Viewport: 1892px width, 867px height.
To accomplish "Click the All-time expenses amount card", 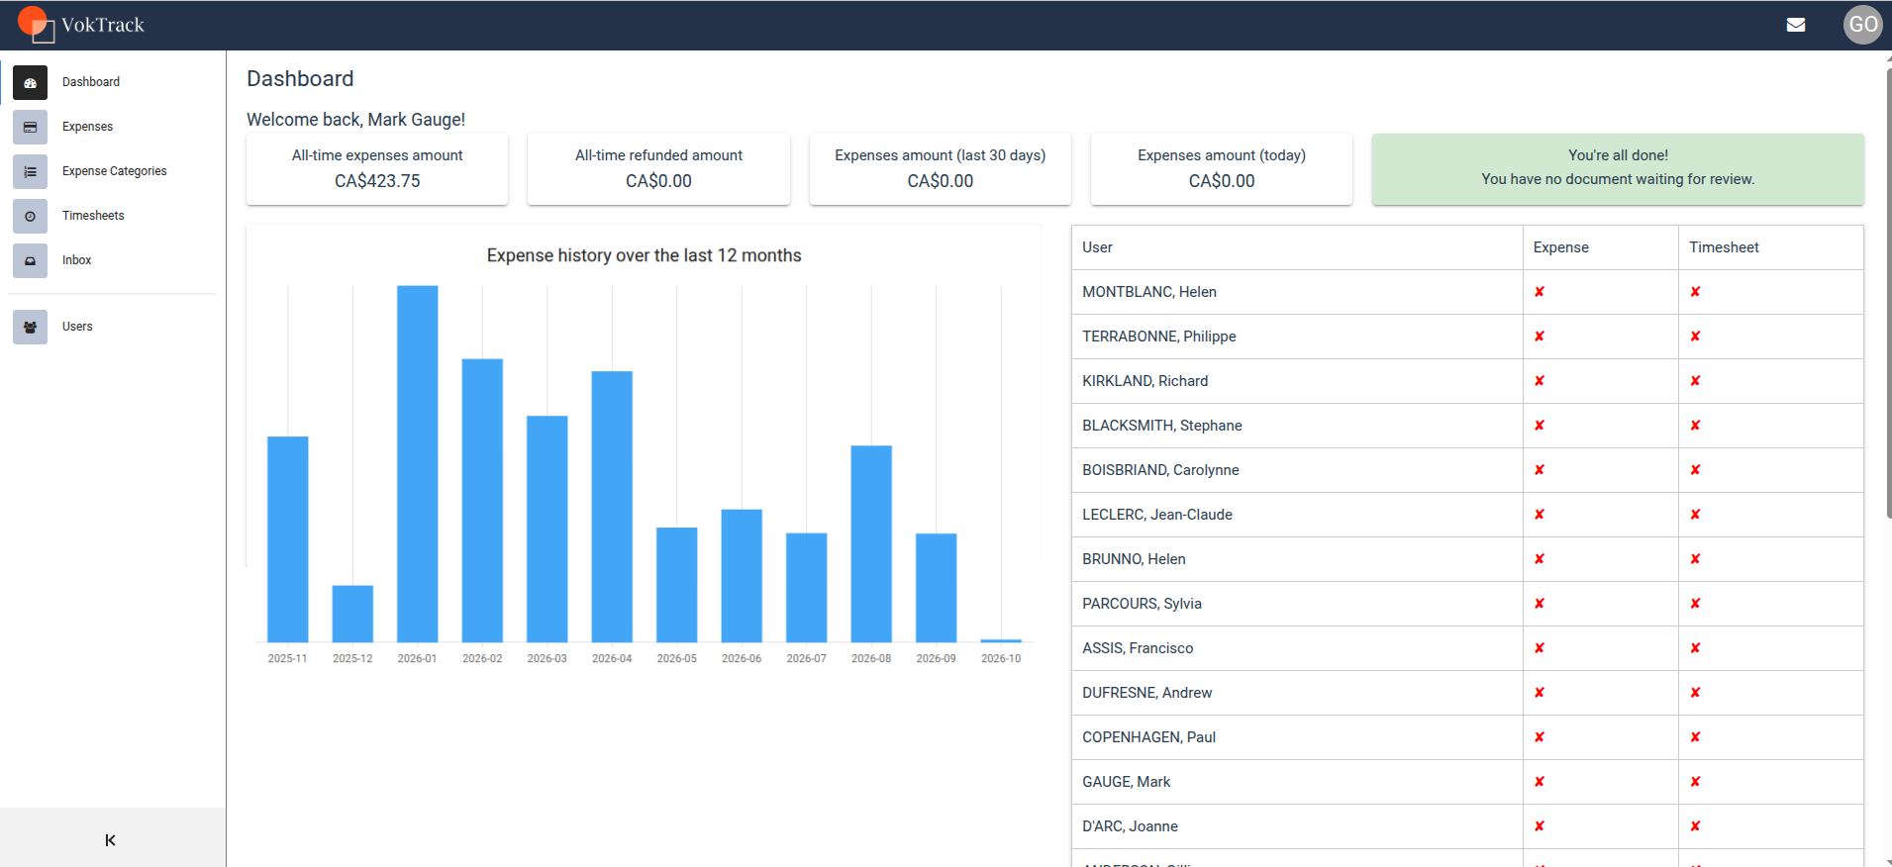I will [377, 169].
